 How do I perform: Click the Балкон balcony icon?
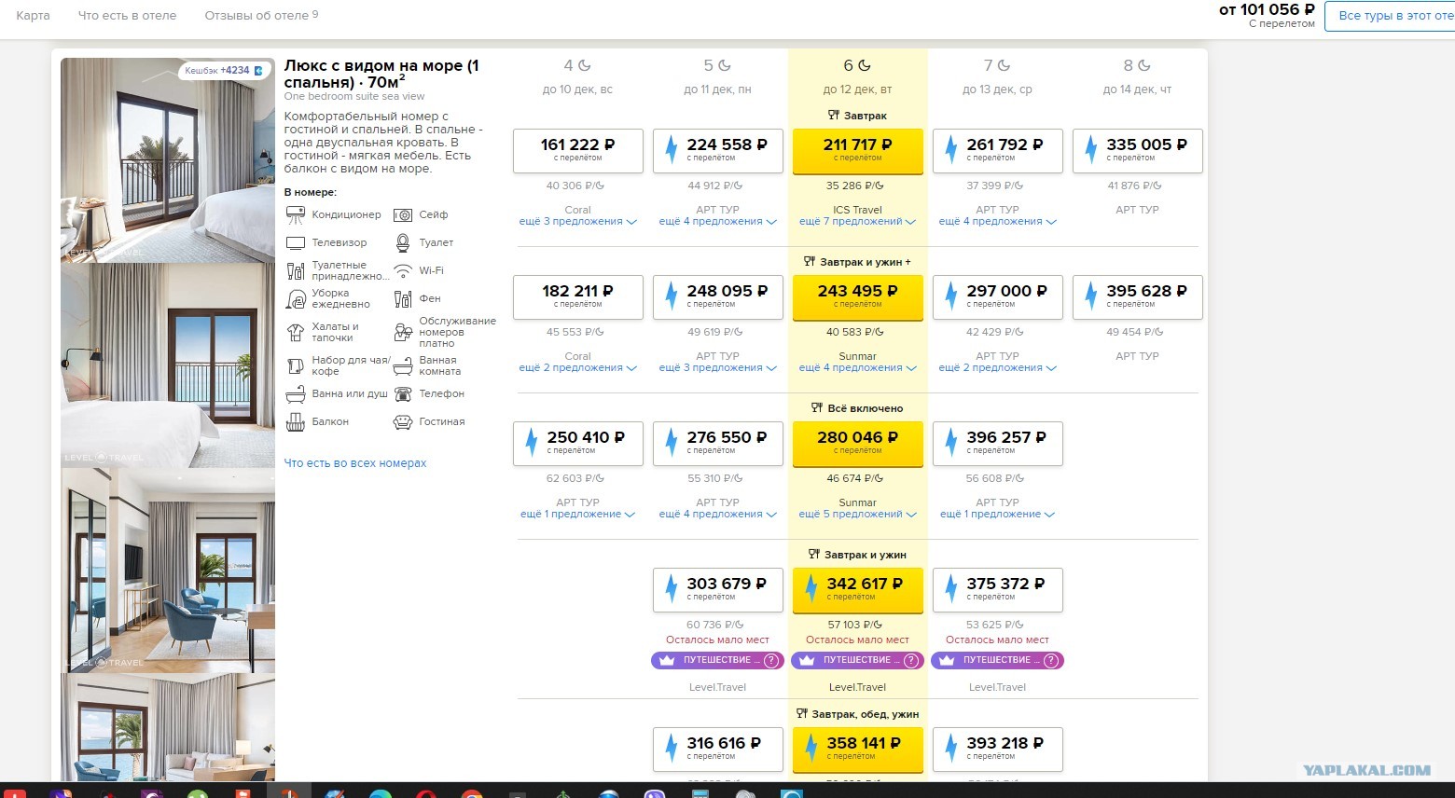(296, 421)
